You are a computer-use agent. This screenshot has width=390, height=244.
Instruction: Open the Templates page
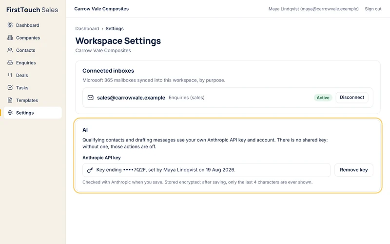point(33,100)
